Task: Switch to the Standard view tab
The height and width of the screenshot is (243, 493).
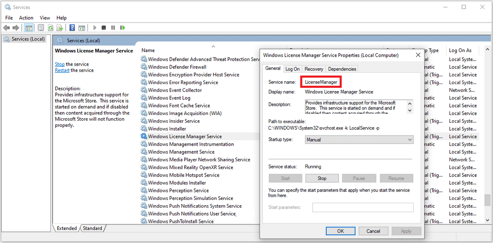Action: 92,228
